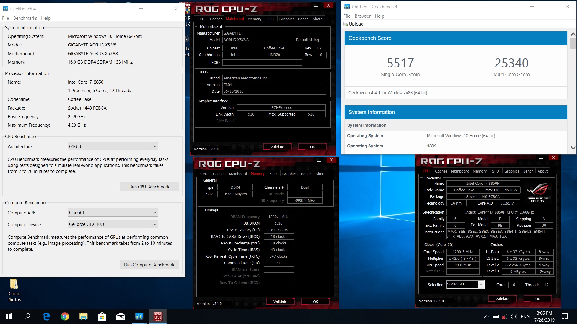
Task: Switch to Caches tab in CPU tab CPU-Z window
Action: point(441,171)
